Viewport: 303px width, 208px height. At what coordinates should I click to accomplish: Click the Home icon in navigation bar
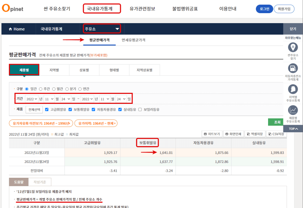click(10, 29)
